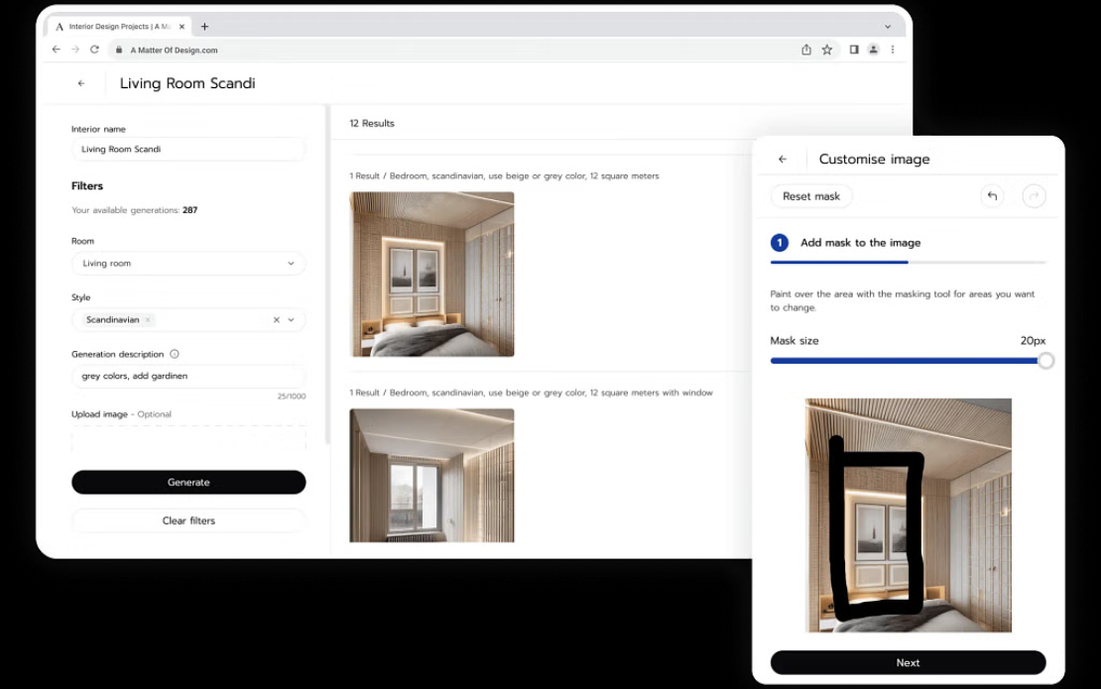Click the Generate button
The width and height of the screenshot is (1101, 689).
point(188,482)
